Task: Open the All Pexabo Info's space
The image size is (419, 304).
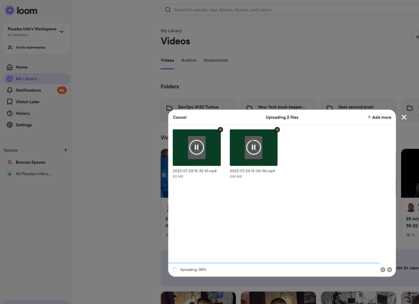Action: (x=36, y=174)
